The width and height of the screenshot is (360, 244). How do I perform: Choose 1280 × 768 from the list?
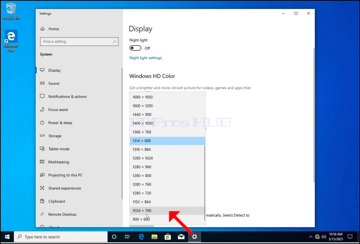pyautogui.click(x=167, y=184)
